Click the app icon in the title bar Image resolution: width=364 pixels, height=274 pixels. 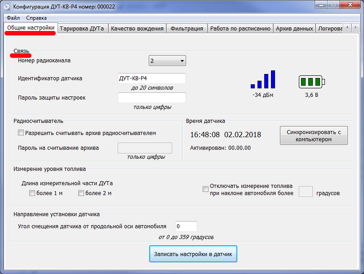(7, 7)
